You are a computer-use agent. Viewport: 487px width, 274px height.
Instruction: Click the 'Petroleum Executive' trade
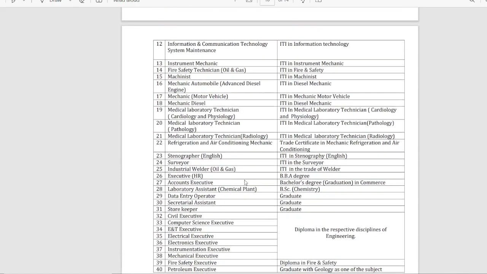[x=192, y=269]
